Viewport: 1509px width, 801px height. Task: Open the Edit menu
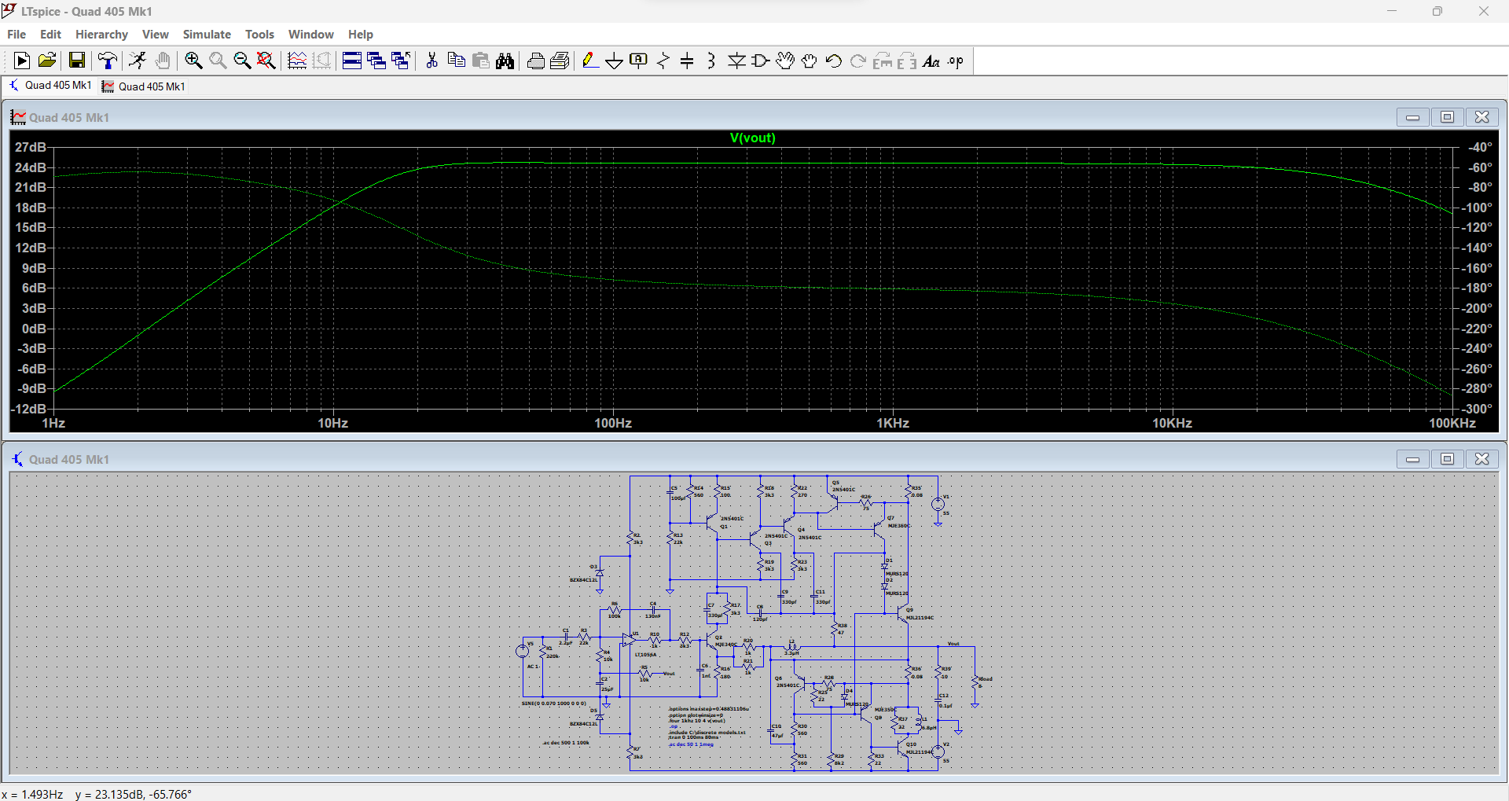(x=50, y=34)
